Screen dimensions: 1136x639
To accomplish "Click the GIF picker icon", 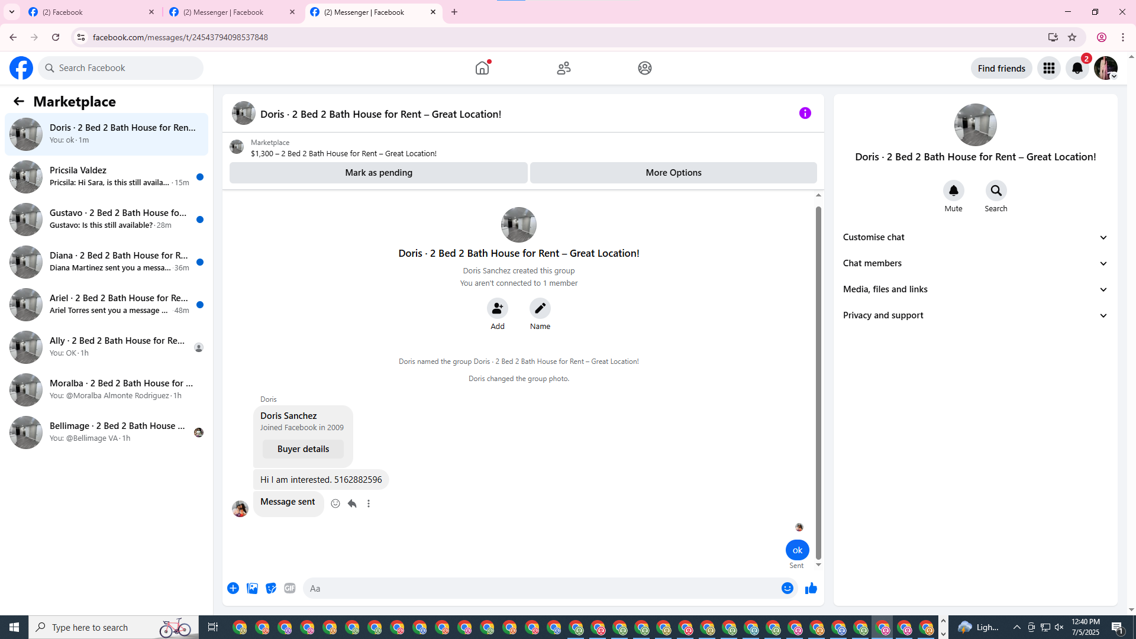I will 289,588.
